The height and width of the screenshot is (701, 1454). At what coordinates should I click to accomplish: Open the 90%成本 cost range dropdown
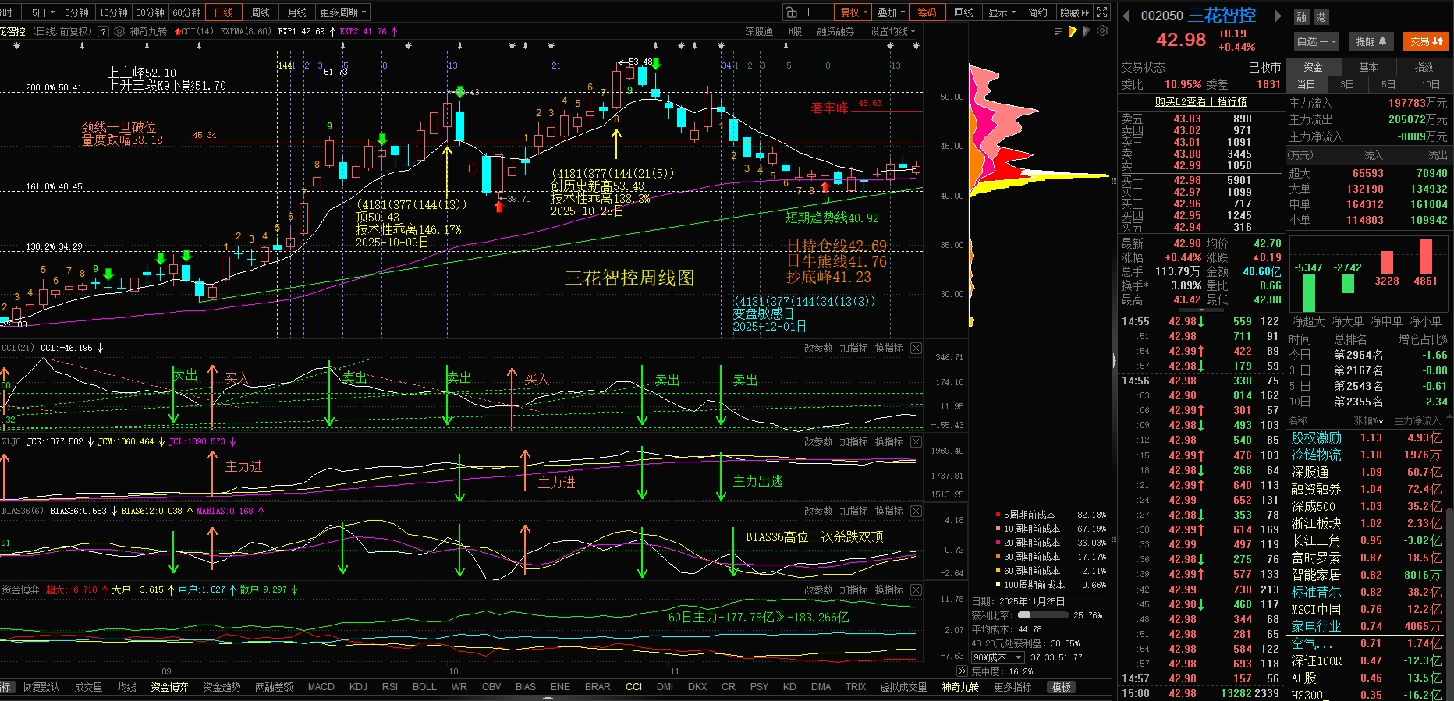click(x=997, y=657)
